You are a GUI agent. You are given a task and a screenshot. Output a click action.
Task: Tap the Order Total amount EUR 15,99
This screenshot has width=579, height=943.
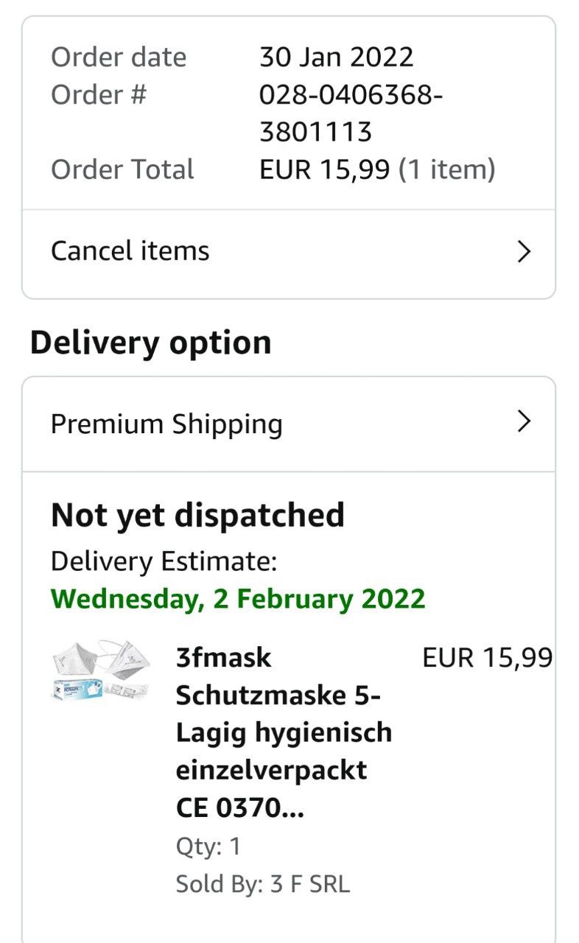324,169
